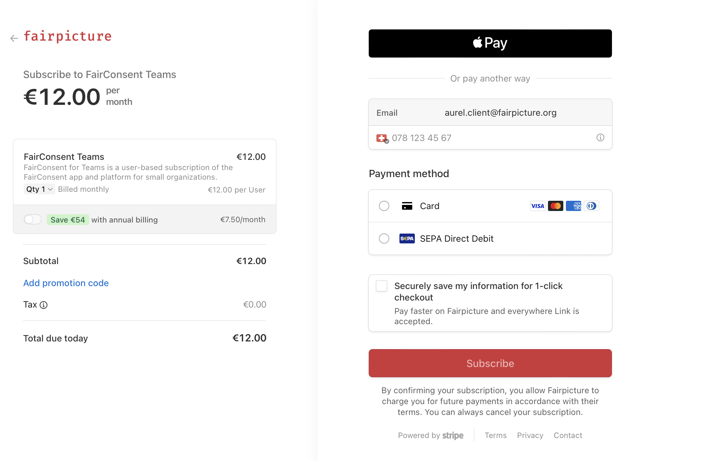724x461 pixels.
Task: Click the Visa card logo
Action: pyautogui.click(x=538, y=206)
